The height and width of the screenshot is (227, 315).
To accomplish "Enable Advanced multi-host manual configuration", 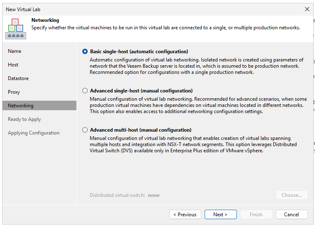I will 85,130.
